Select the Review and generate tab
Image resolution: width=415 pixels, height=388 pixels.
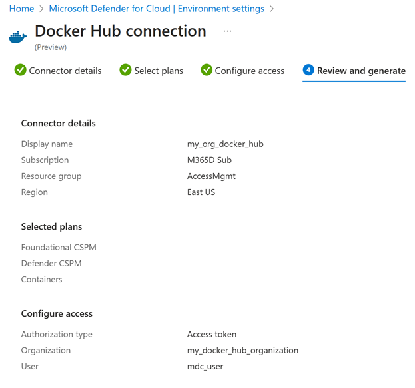354,71
